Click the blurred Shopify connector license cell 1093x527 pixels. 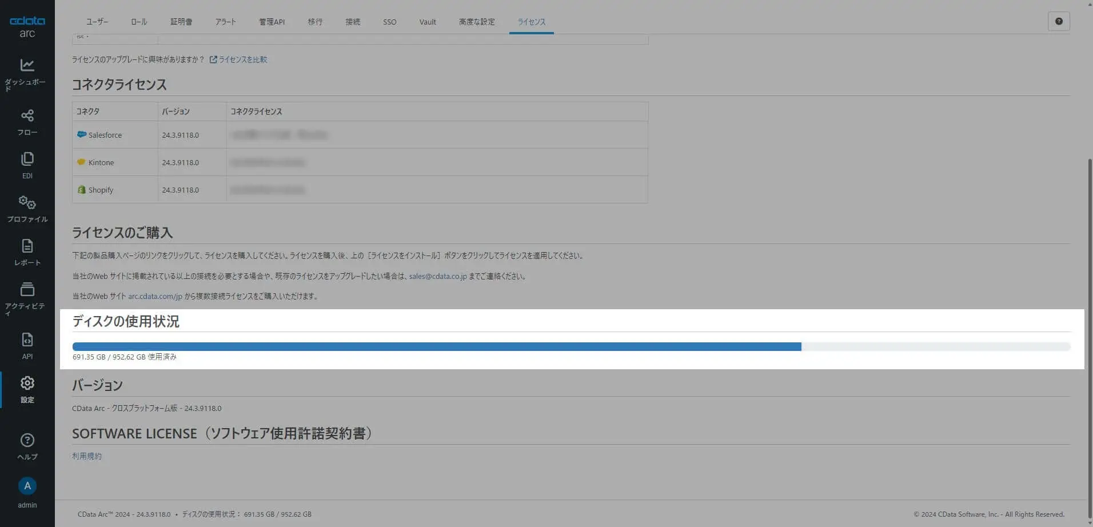pos(437,190)
